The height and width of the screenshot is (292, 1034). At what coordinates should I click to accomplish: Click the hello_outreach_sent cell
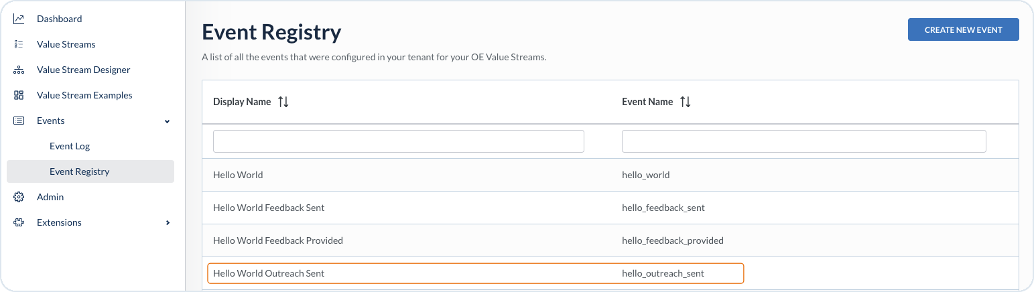[x=663, y=273]
